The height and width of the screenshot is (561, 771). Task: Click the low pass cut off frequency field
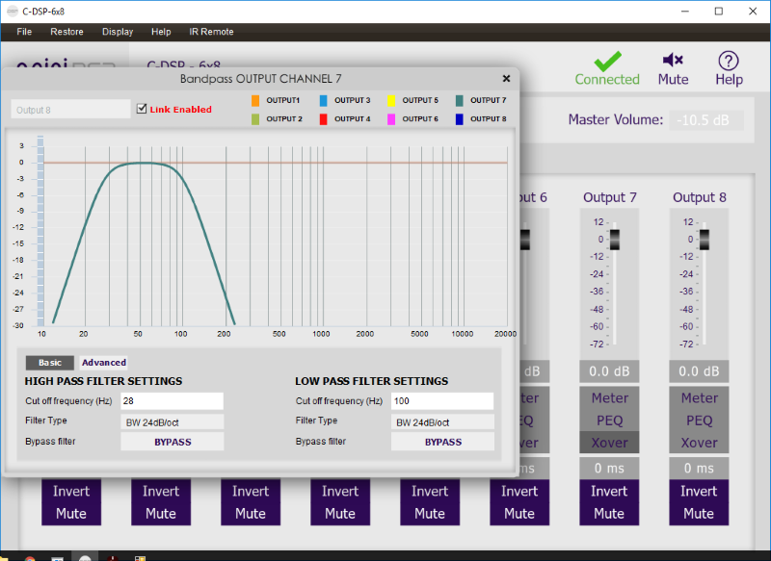point(442,401)
